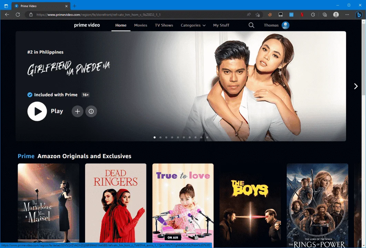Open Settings and more menu

coord(347,14)
